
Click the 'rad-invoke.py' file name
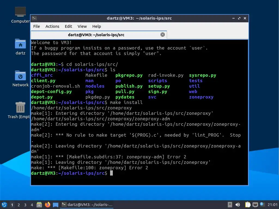point(166,75)
